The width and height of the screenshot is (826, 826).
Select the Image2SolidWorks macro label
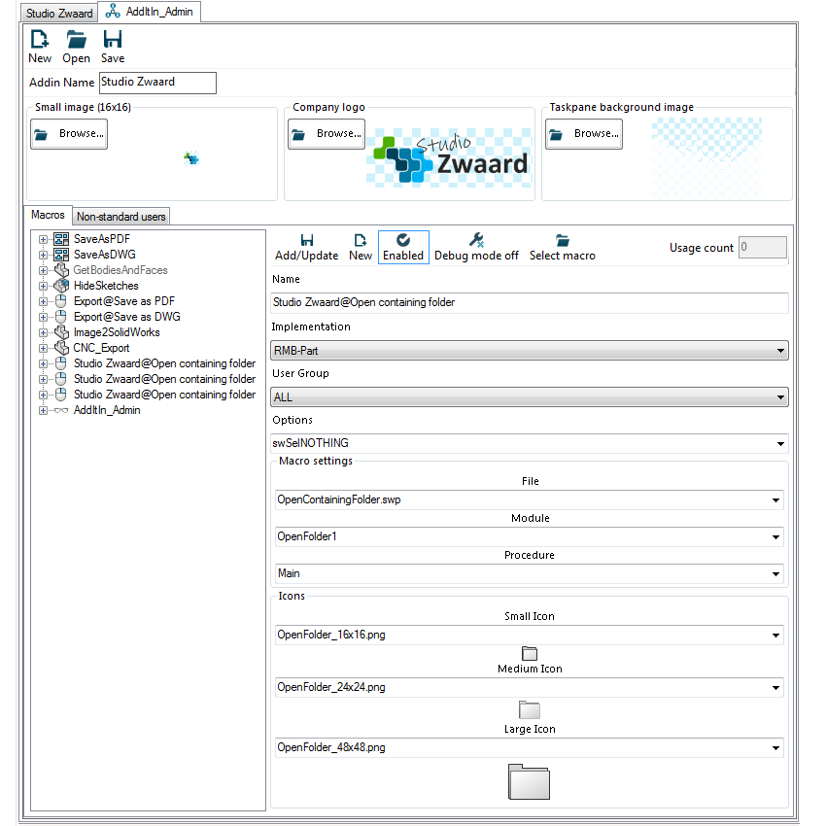tap(117, 332)
